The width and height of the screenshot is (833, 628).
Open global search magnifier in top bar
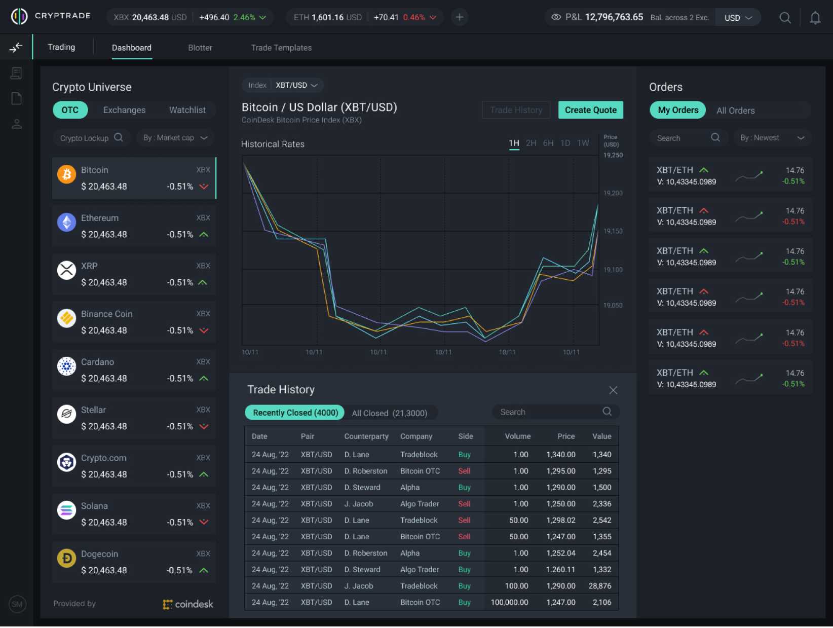coord(785,18)
